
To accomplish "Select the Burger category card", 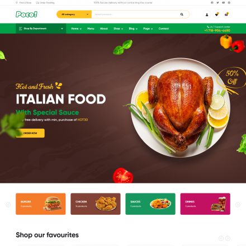I will (41, 204).
